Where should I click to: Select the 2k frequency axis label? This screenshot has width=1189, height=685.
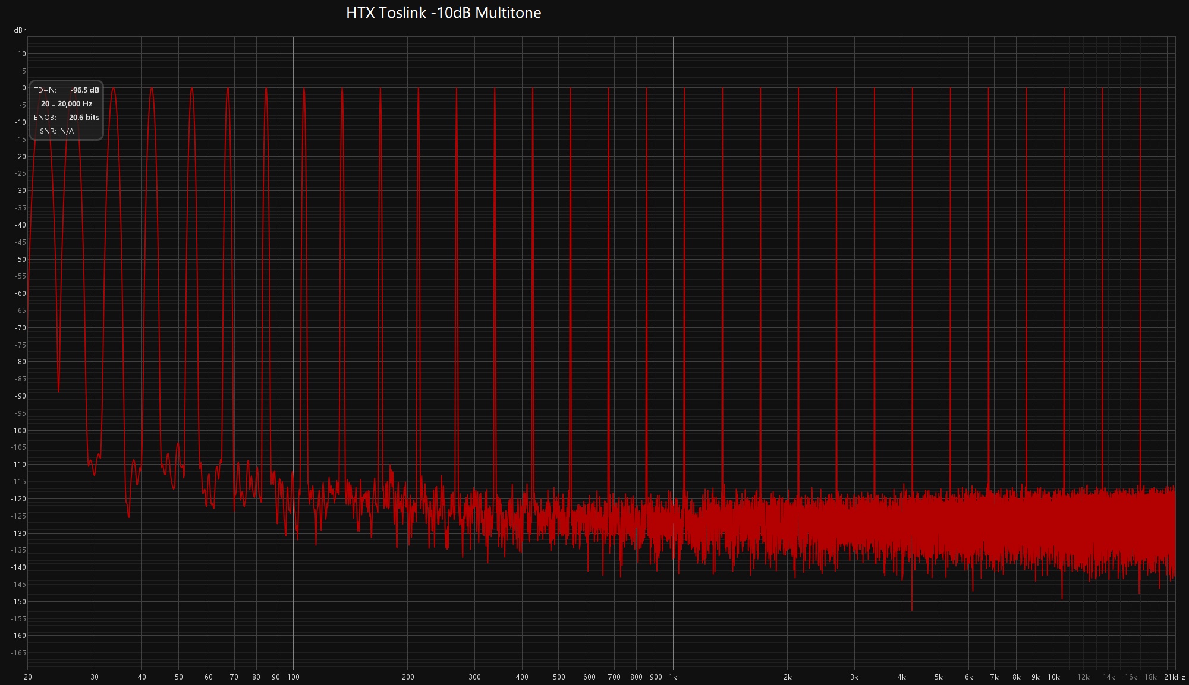click(x=787, y=677)
